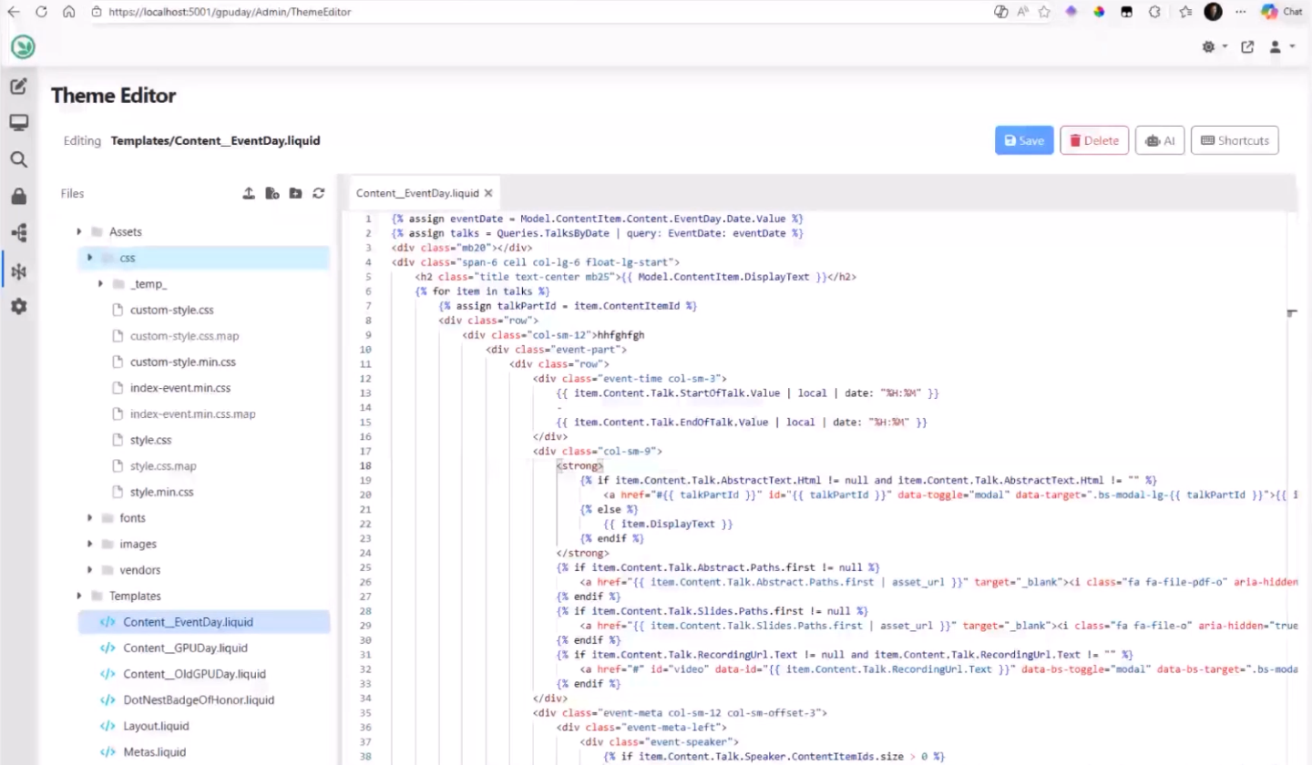Click the 'hhfghfgh' text in code

[620, 335]
